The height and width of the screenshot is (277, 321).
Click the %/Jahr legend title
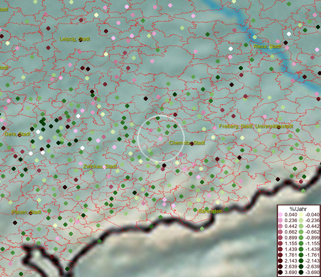[298, 209]
